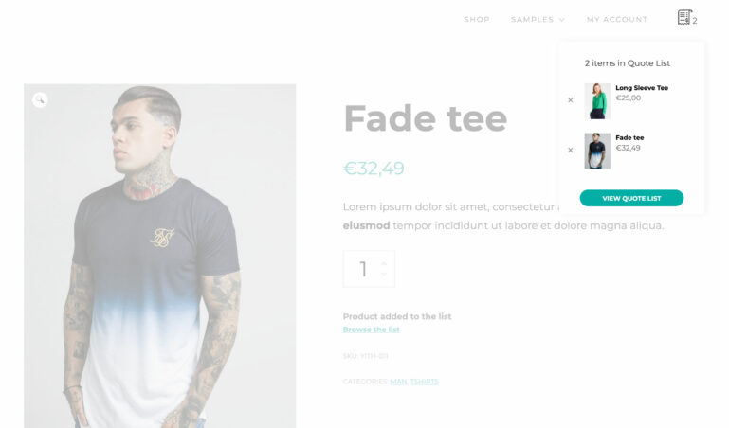Click the main Fade tee product photo
This screenshot has height=428, width=729.
(x=160, y=256)
